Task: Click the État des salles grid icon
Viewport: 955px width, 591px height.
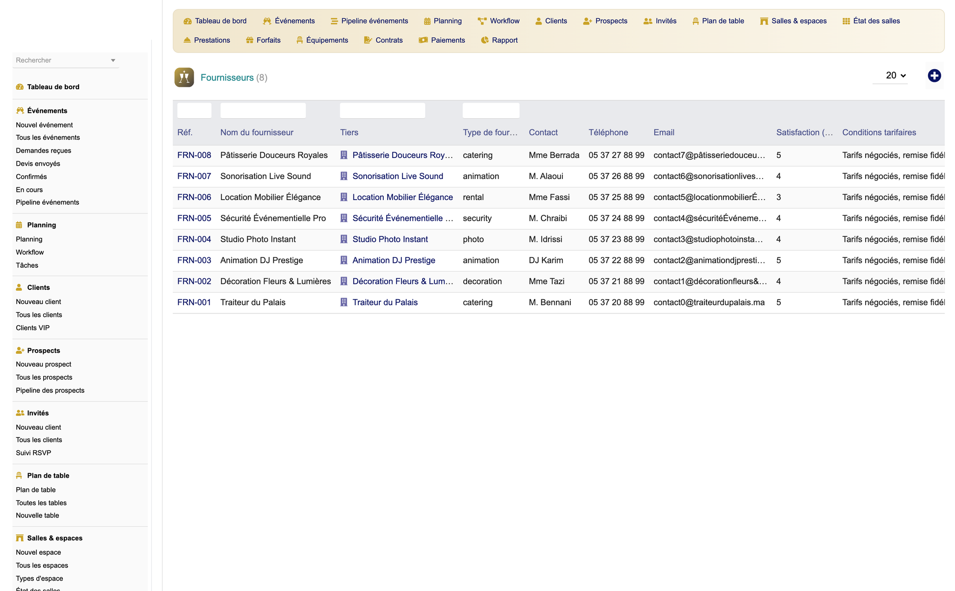Action: tap(846, 21)
